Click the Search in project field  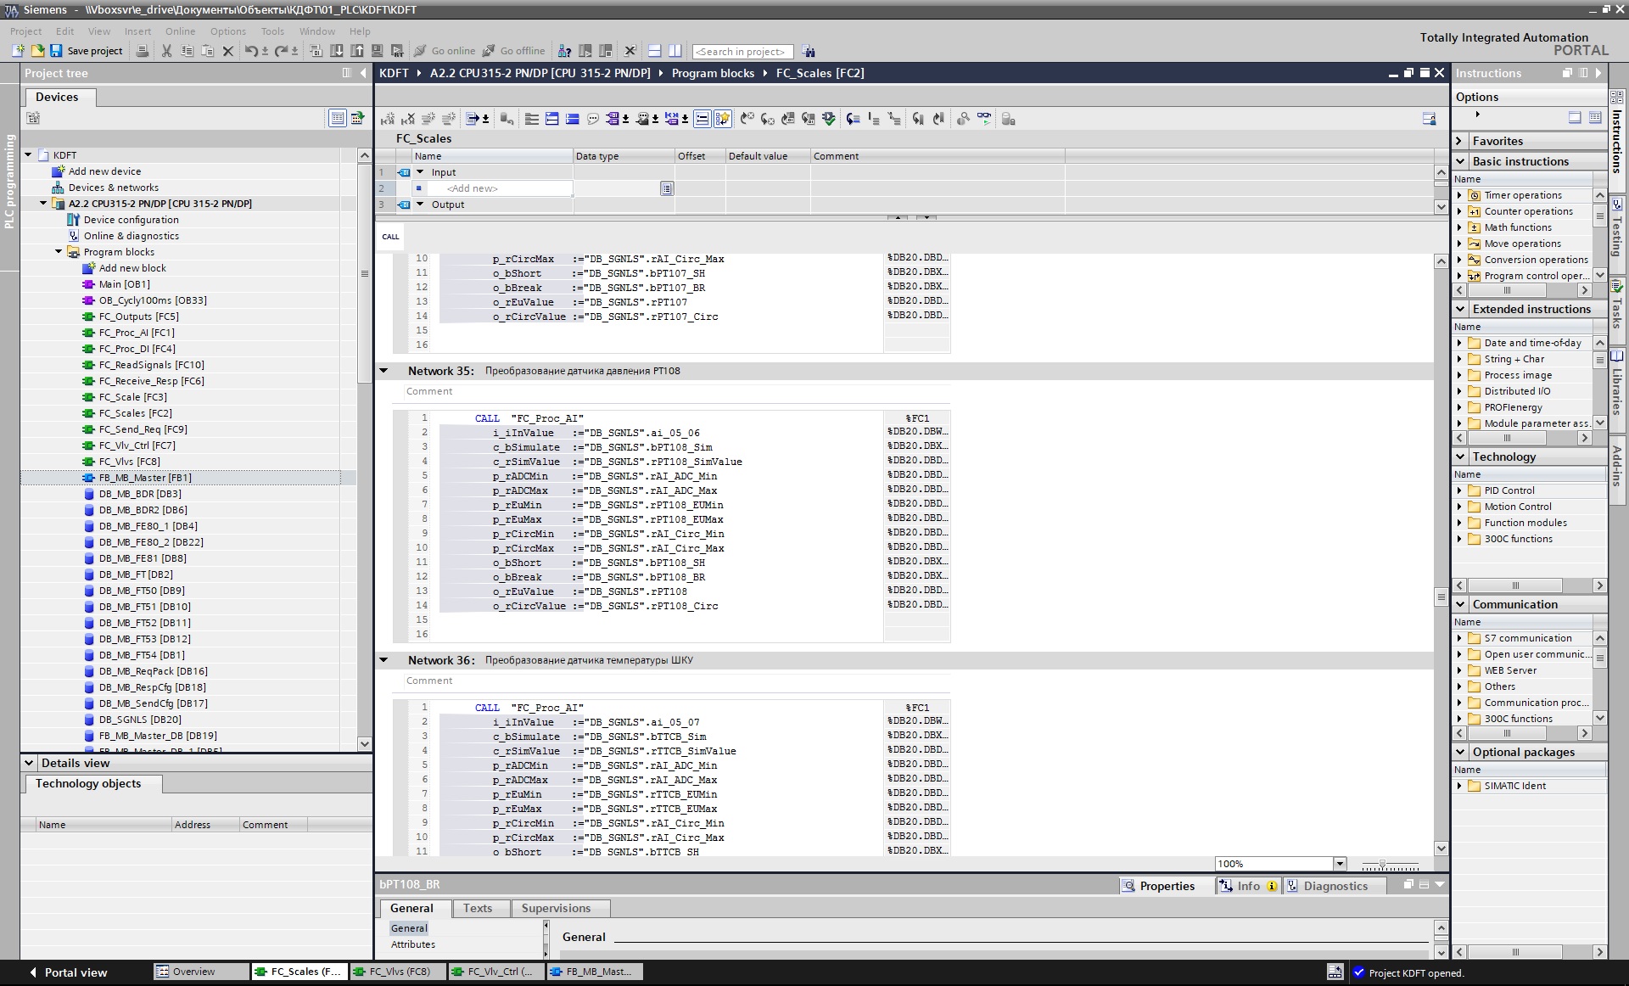click(x=742, y=52)
